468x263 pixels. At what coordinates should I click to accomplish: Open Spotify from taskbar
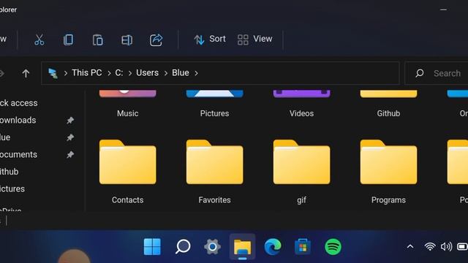pyautogui.click(x=333, y=247)
